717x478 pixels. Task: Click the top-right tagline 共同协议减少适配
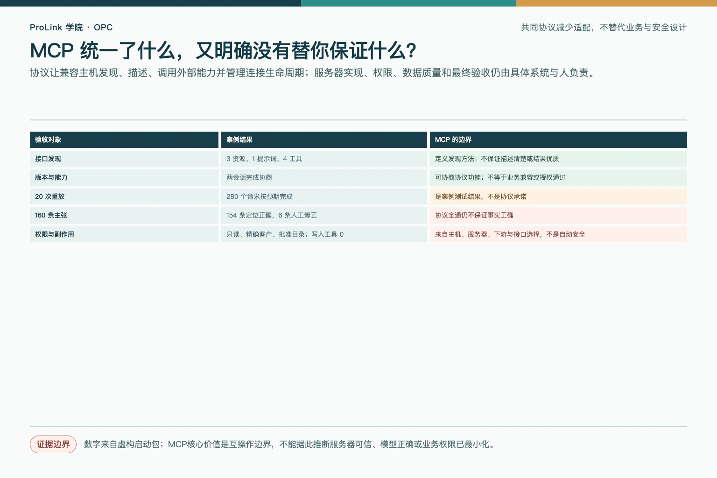[x=604, y=28]
